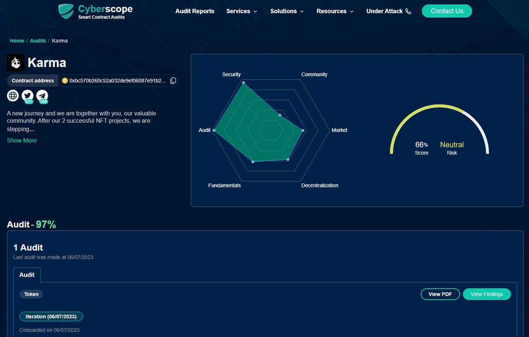529x337 pixels.
Task: Click the Karma project logo
Action: [x=16, y=63]
